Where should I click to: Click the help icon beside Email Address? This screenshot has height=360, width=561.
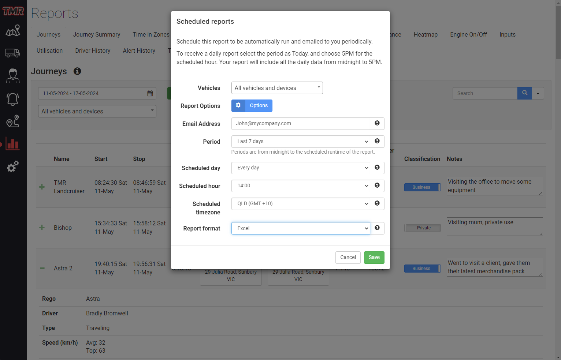377,124
